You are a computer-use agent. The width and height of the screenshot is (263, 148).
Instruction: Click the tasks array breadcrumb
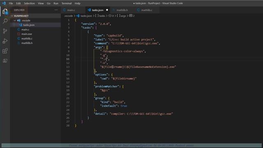click(x=100, y=16)
